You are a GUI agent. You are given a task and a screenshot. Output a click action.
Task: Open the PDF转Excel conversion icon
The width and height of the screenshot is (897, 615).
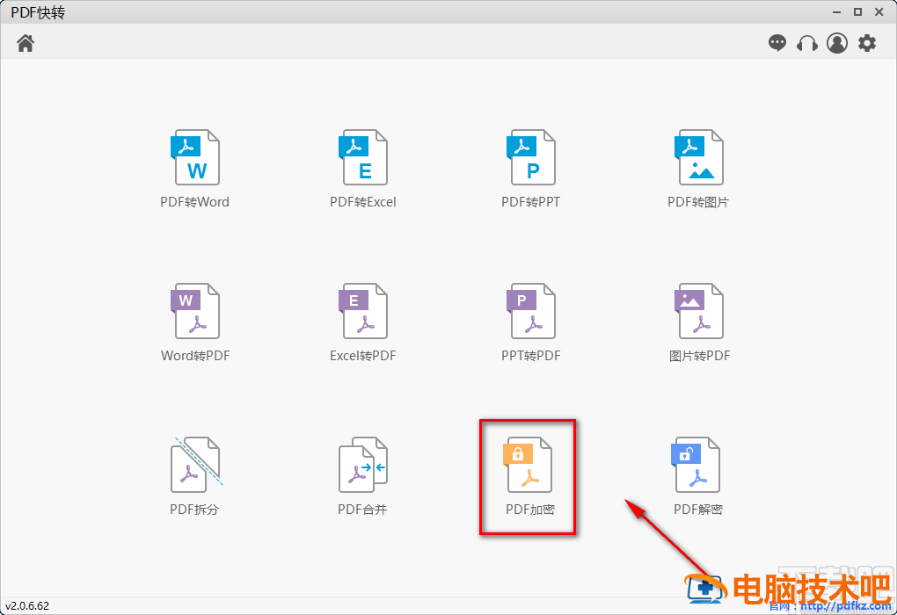[x=362, y=157]
